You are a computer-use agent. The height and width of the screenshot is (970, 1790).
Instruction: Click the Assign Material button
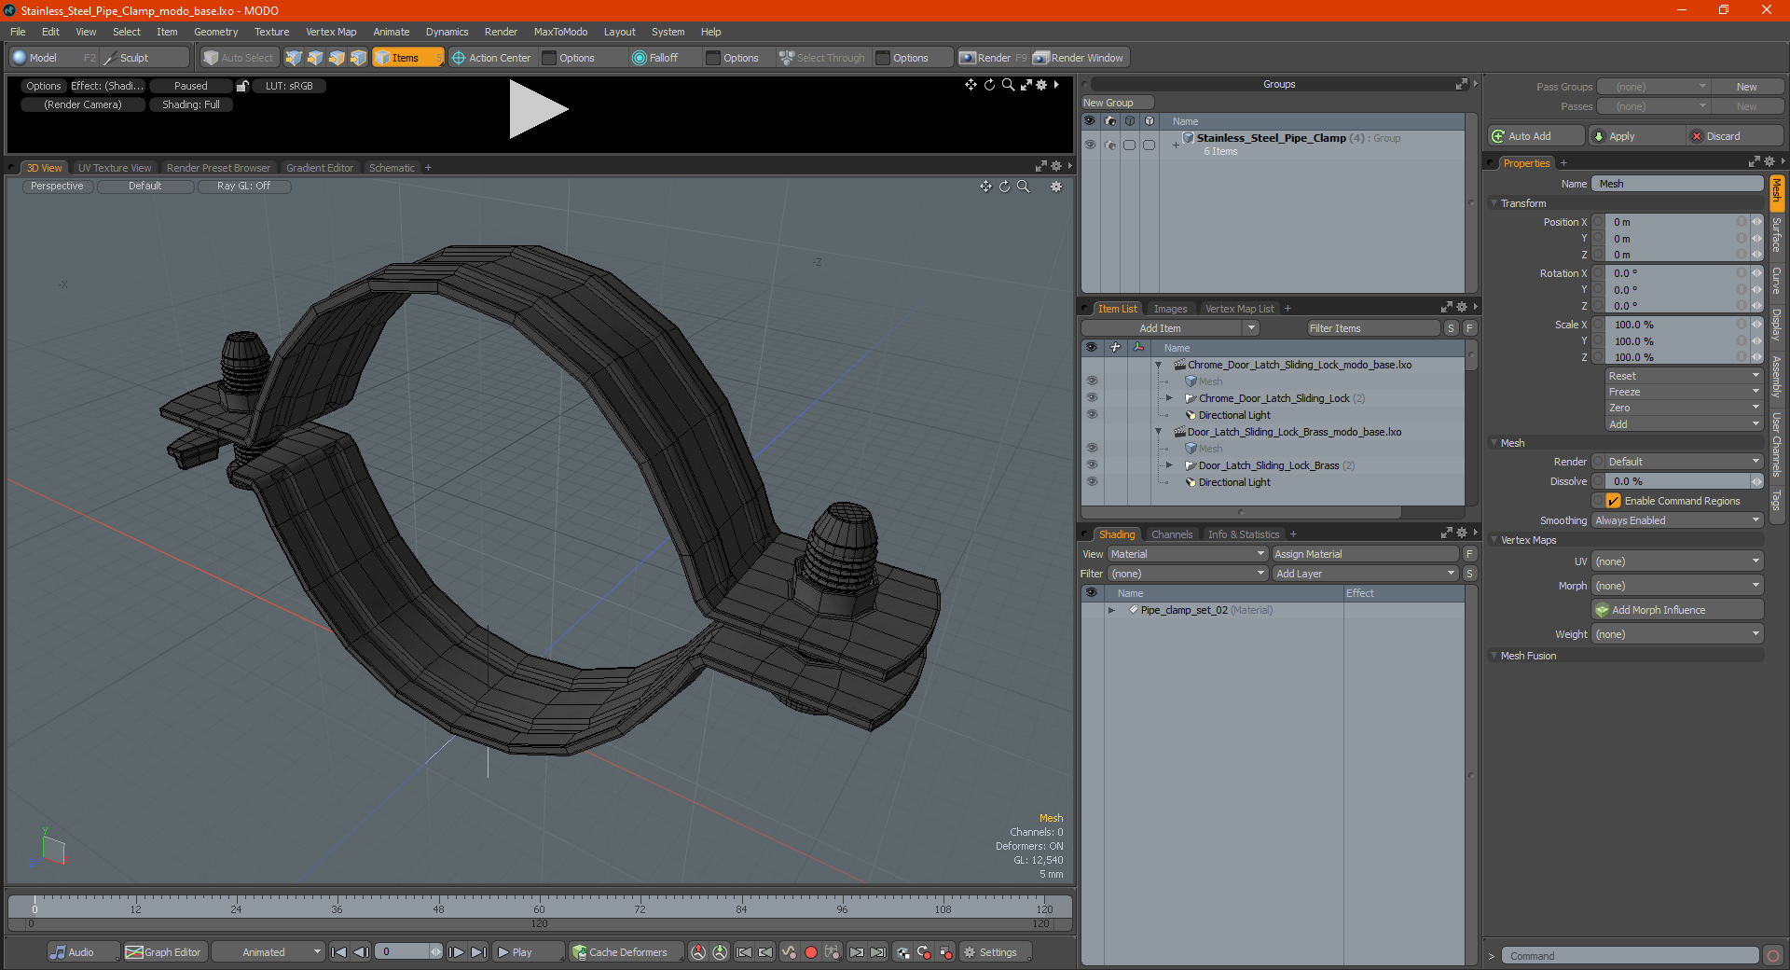[1366, 554]
